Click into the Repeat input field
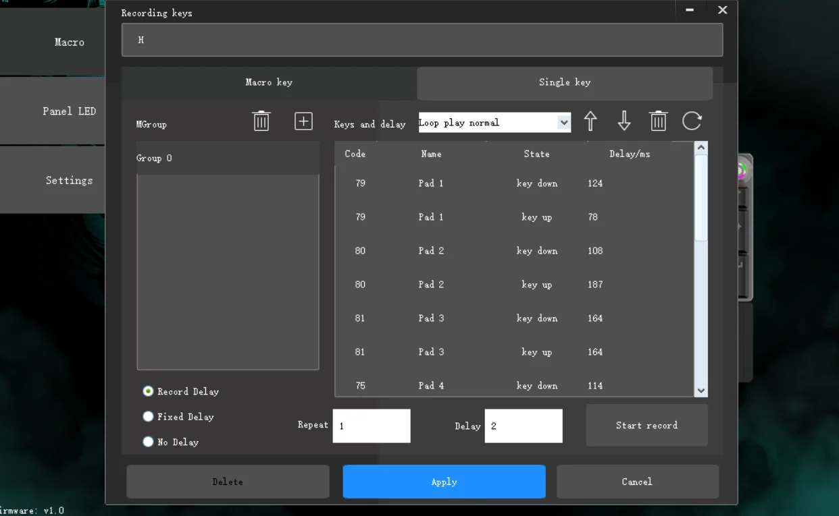This screenshot has height=516, width=839. click(372, 426)
